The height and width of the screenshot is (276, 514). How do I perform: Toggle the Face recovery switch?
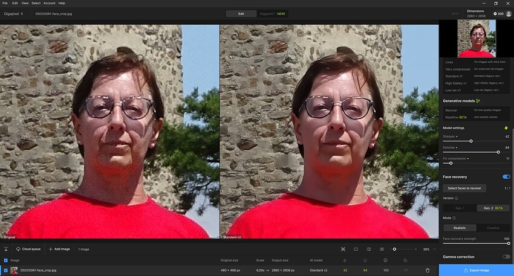tap(506, 177)
